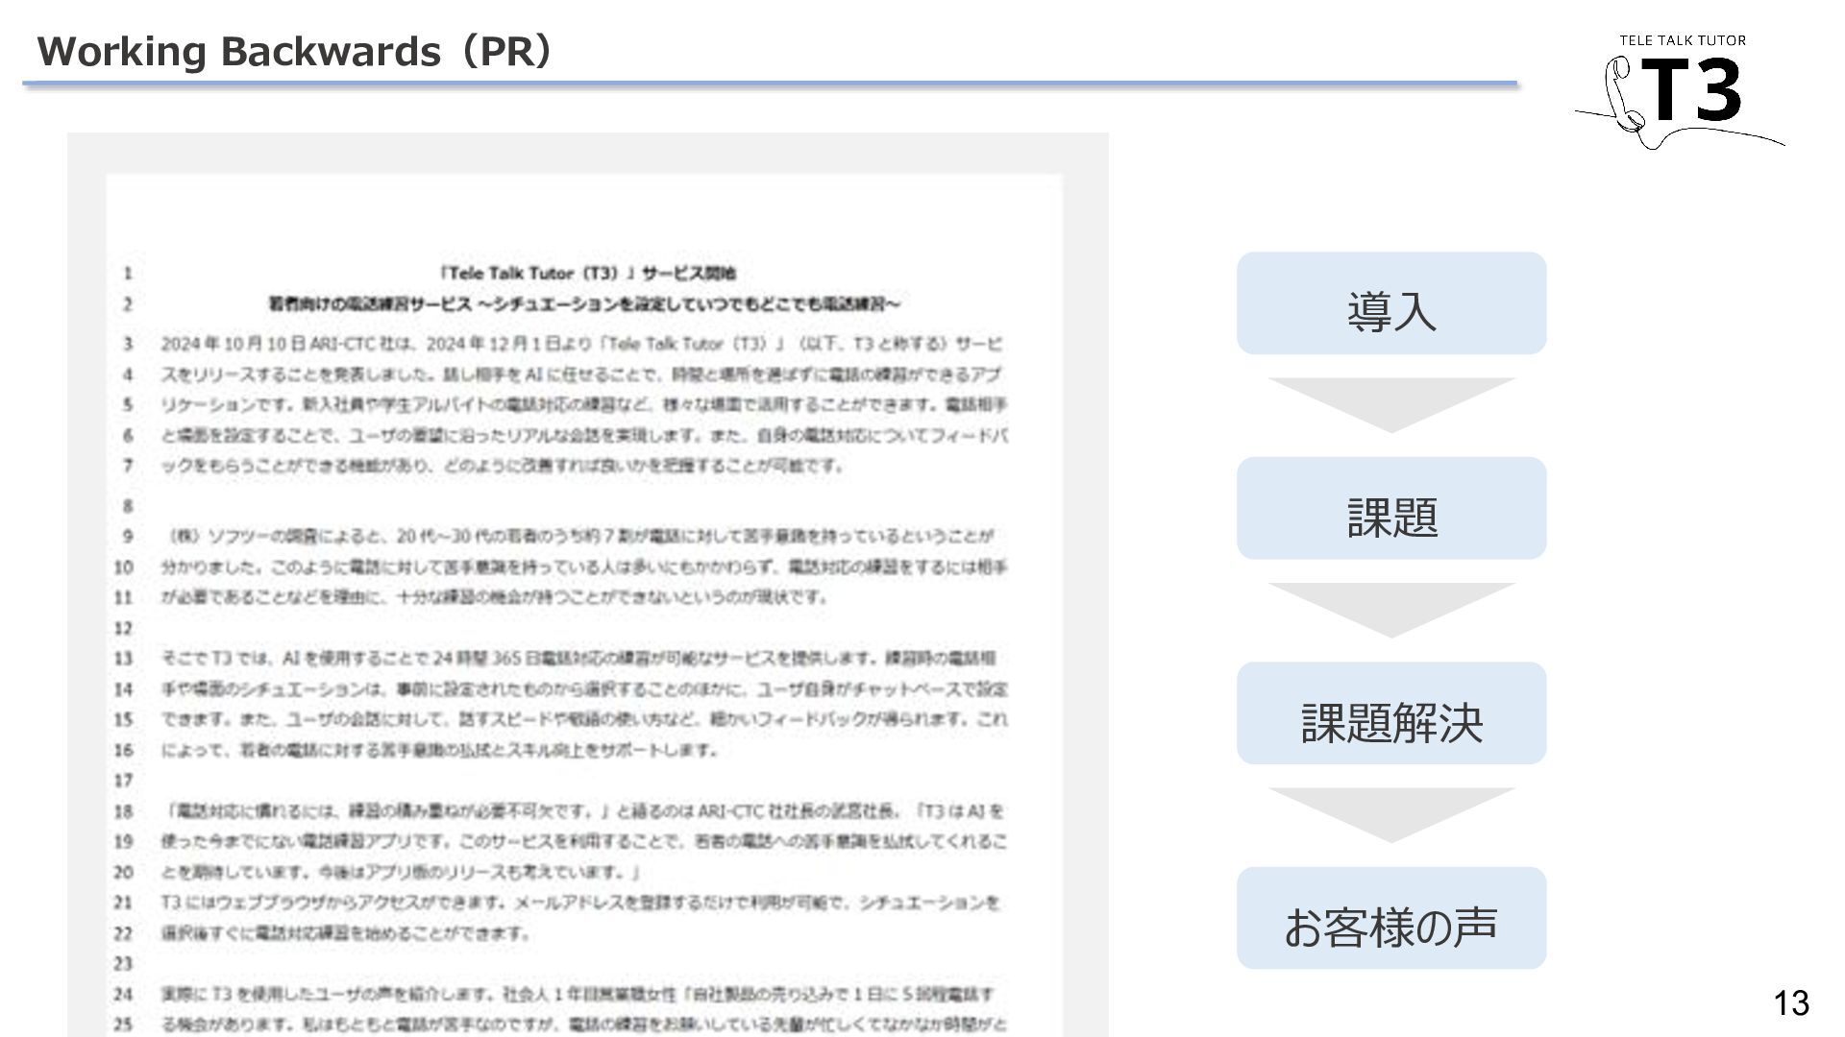Screen dimensions: 1845x1037
Task: Click the slide number 13
Action: click(x=1790, y=1002)
